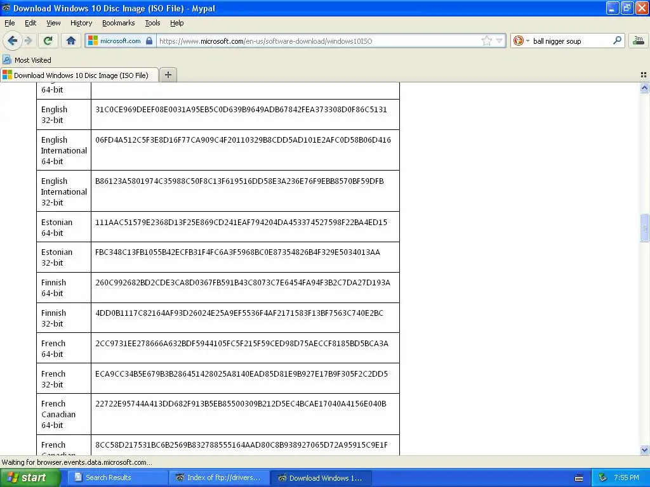The width and height of the screenshot is (650, 487).
Task: Click the English 32-bit row label
Action: 55,115
